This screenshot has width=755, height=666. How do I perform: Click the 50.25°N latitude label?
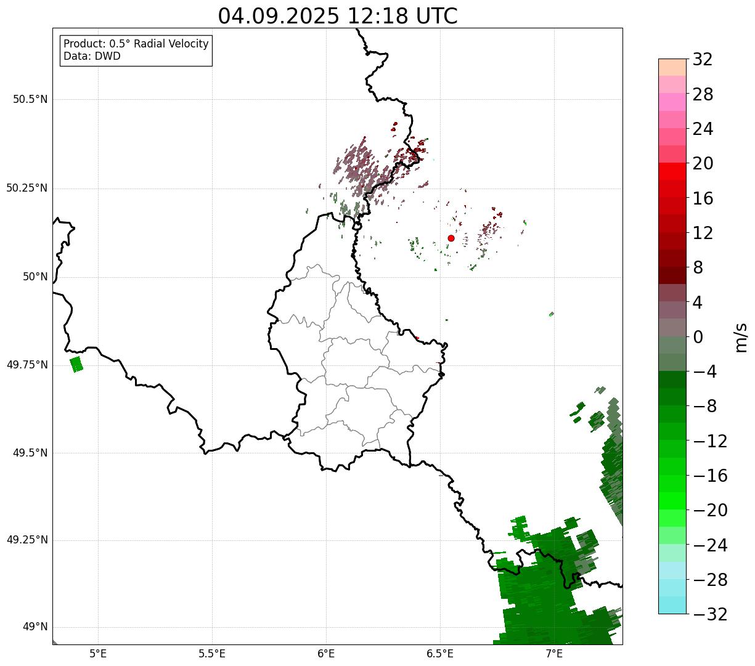[27, 188]
